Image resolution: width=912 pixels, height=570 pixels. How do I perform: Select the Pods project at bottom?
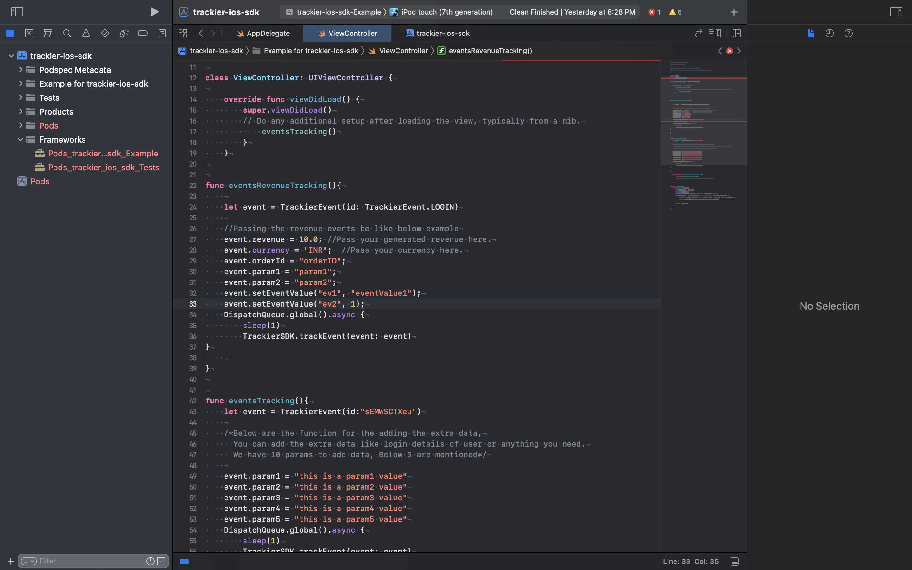[33, 181]
